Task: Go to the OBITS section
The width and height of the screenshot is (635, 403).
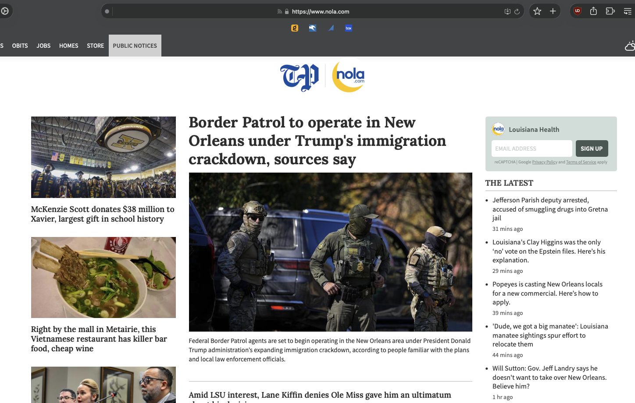Action: [20, 46]
